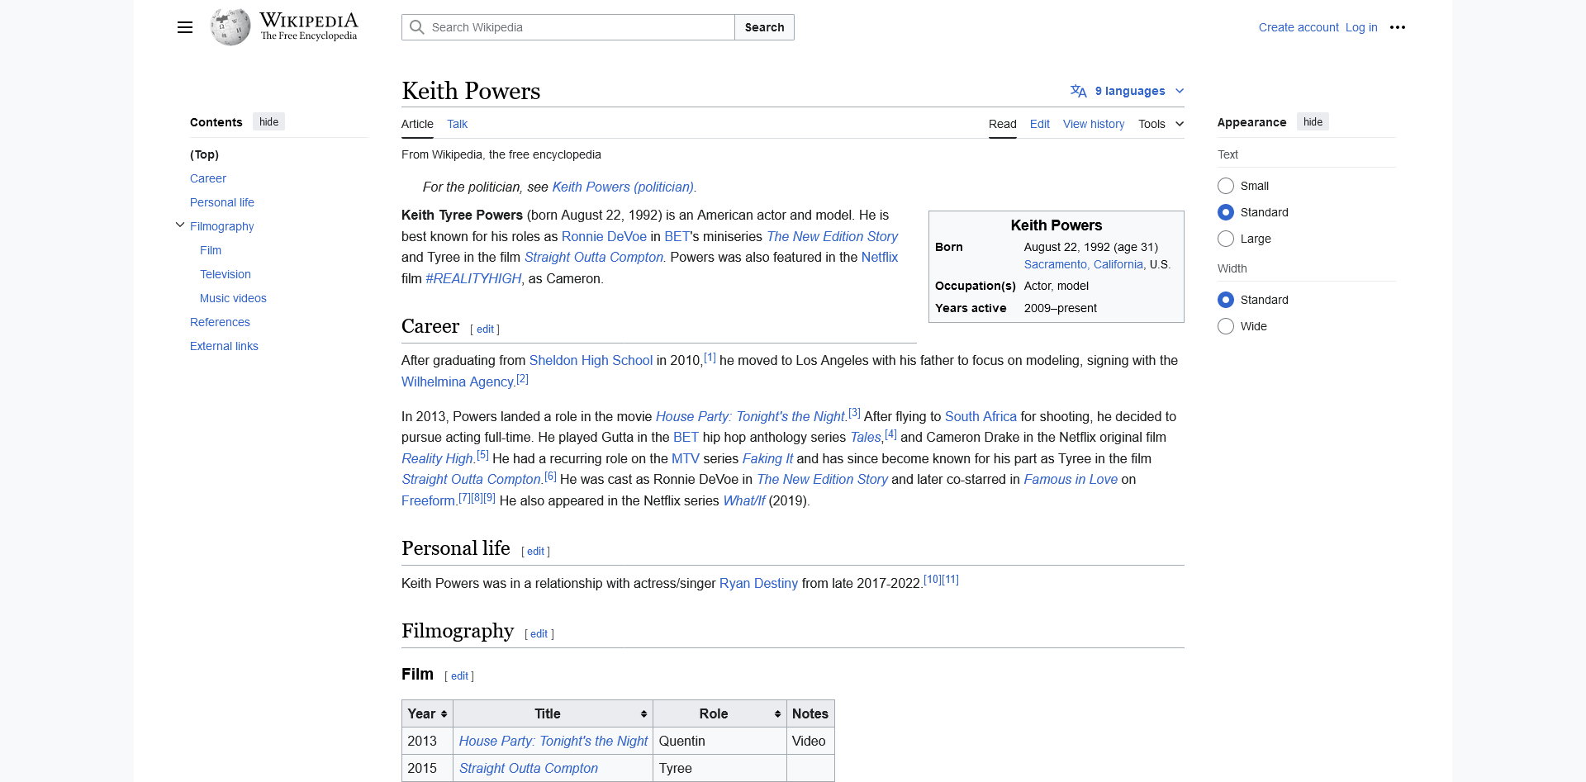Open the Tools dropdown menu
1586x782 pixels.
1161,124
